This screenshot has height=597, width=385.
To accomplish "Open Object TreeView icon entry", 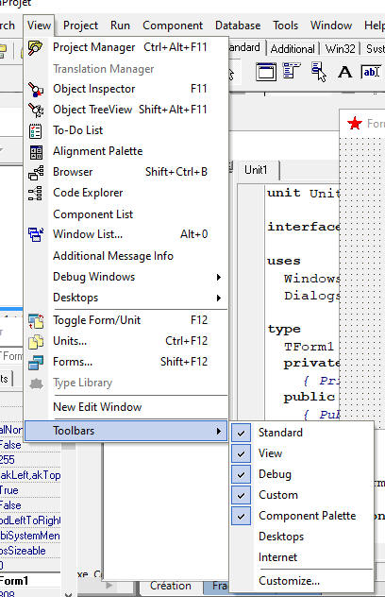I will point(36,110).
